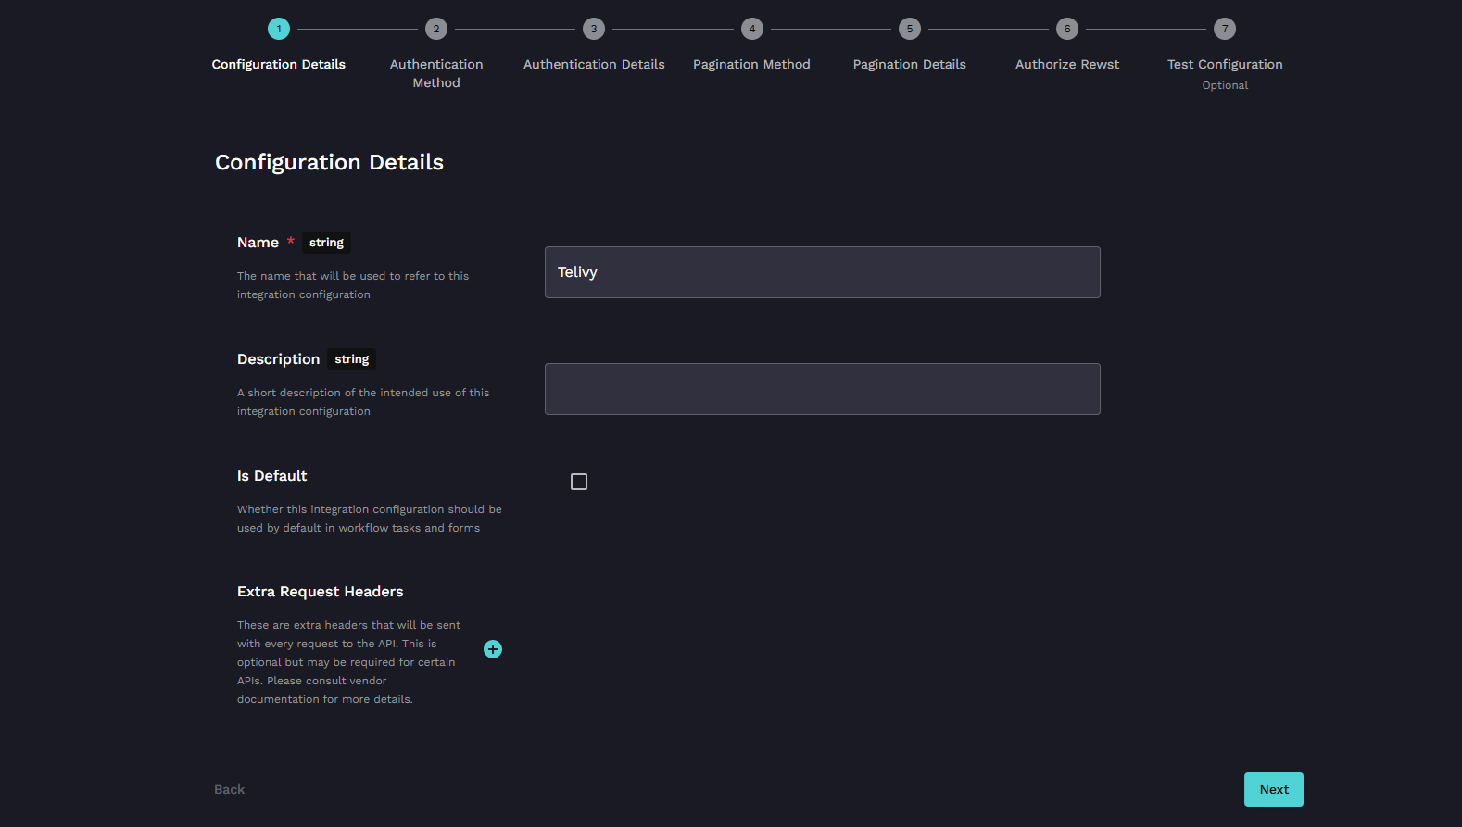Click step 7 circle for Test Configuration
Image resolution: width=1462 pixels, height=827 pixels.
tap(1225, 29)
